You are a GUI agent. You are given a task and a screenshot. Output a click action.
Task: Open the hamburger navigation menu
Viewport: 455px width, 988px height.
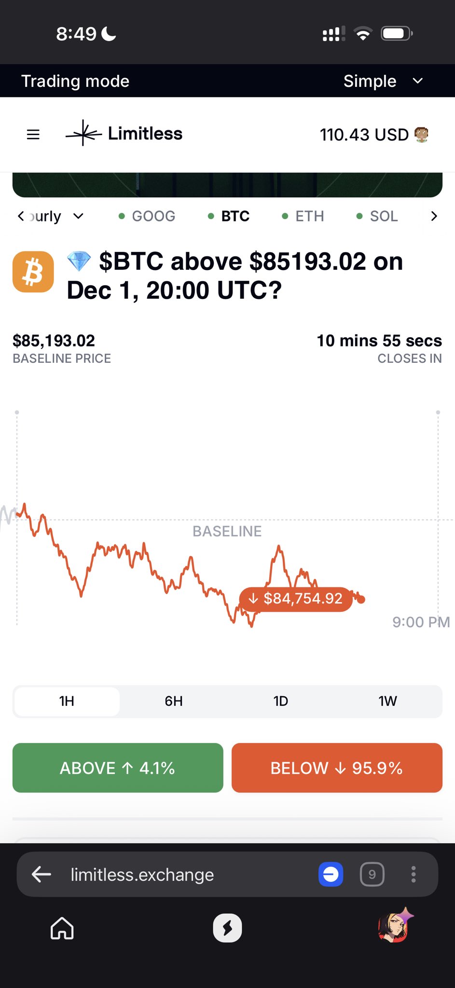coord(33,134)
